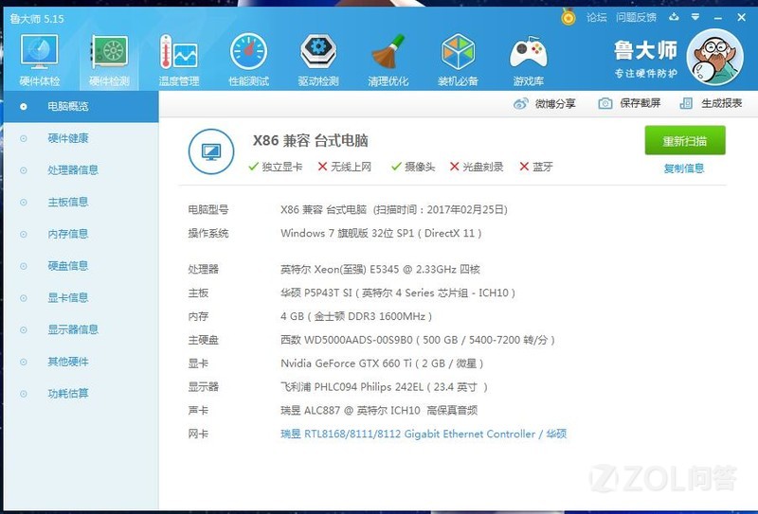The width and height of the screenshot is (758, 514).
Task: Click the skin shirt icon in title bar
Action: (674, 17)
